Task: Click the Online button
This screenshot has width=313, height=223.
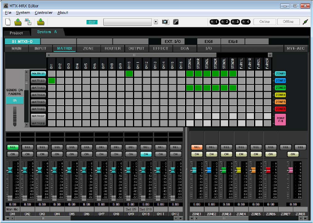Action: (264, 22)
